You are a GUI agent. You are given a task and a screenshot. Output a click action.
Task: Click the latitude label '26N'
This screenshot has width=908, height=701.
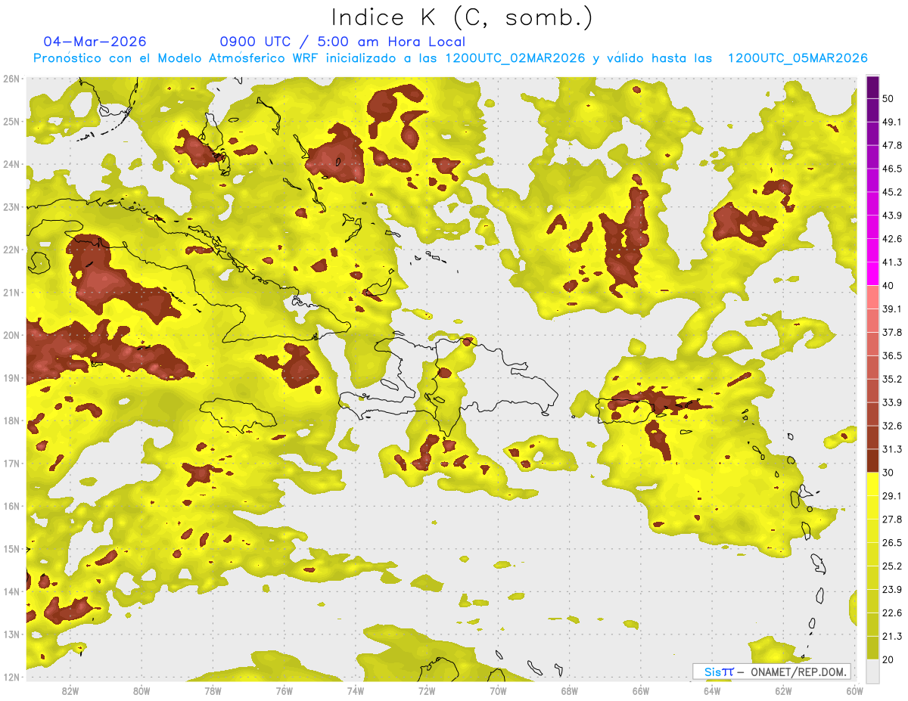[11, 79]
